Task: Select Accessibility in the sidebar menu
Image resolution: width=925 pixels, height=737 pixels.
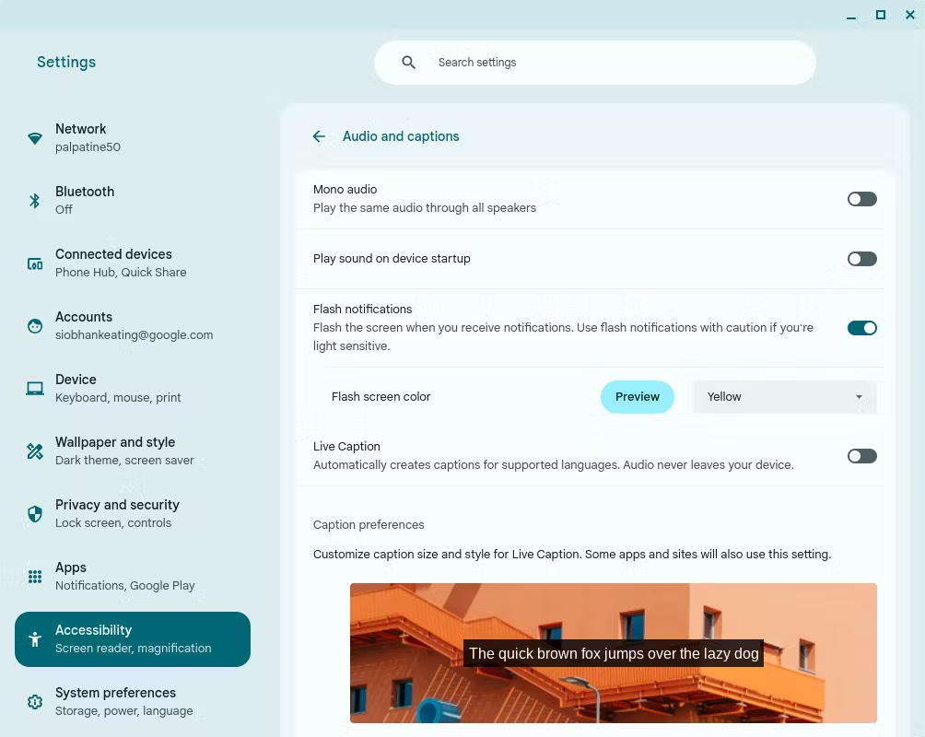Action: [x=133, y=639]
